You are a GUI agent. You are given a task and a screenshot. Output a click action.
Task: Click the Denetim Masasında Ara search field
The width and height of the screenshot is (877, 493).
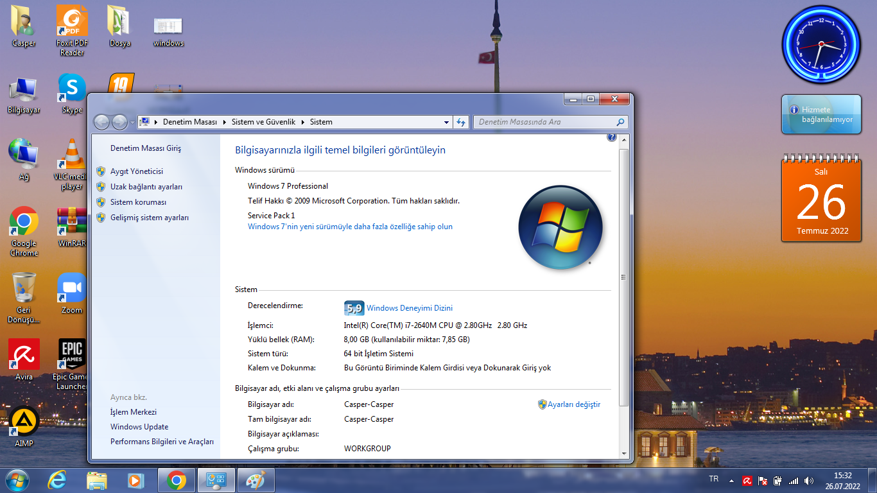pos(550,122)
